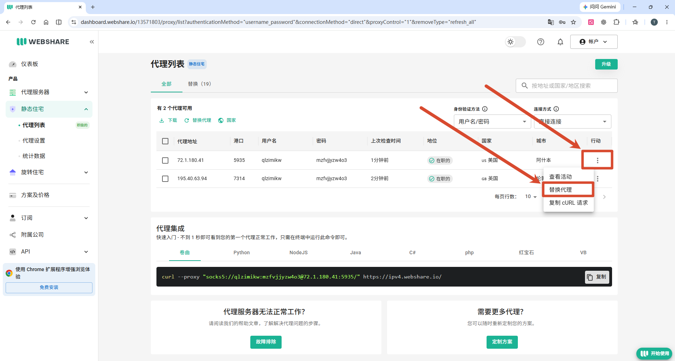Select the C# code tab
Viewport: 675px width, 361px height.
pos(412,252)
